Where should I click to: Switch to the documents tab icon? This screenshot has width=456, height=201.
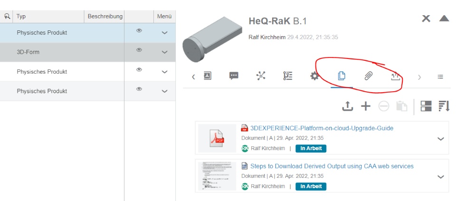pos(341,76)
